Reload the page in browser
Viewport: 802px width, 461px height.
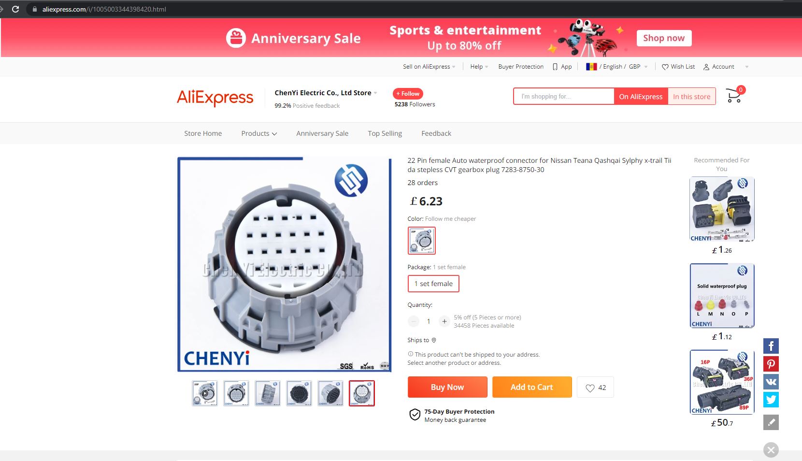(x=15, y=9)
